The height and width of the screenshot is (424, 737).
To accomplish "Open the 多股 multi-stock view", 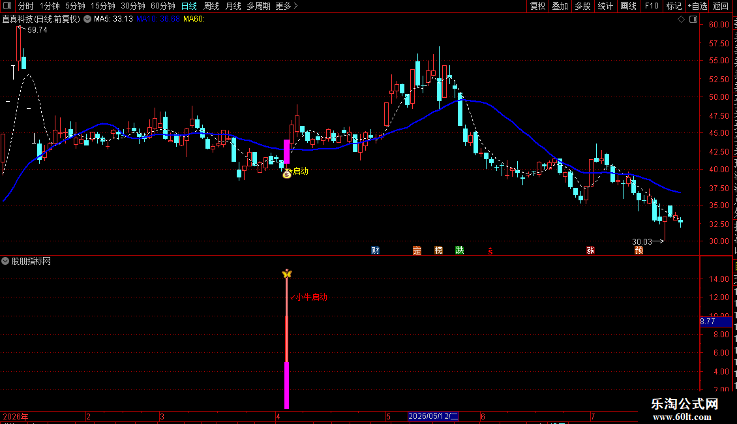I will pyautogui.click(x=582, y=6).
